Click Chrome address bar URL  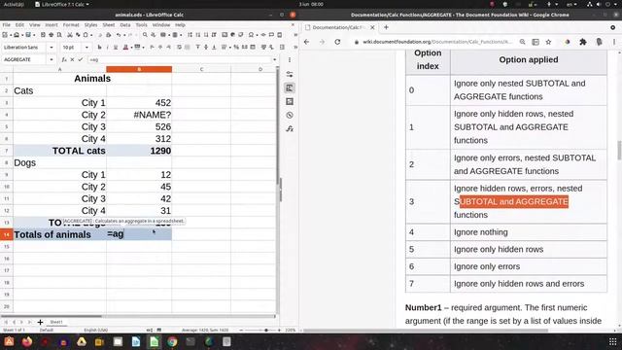pos(436,42)
